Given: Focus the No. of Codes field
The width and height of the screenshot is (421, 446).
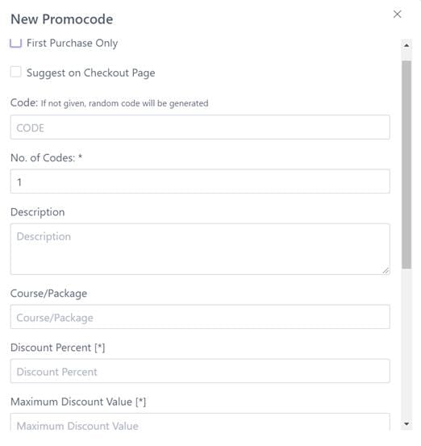Looking at the screenshot, I should [200, 181].
